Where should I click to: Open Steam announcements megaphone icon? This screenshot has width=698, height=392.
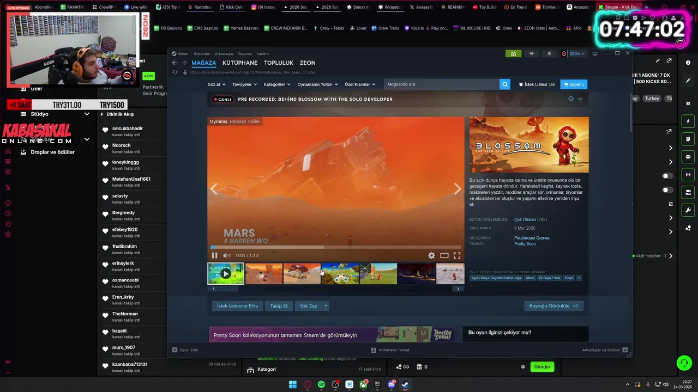coord(531,53)
